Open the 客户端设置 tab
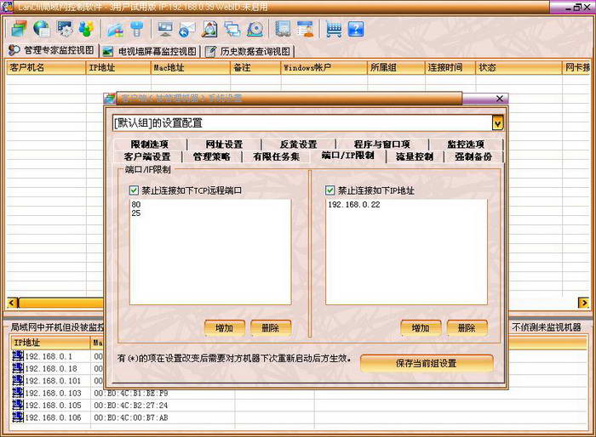 point(147,156)
